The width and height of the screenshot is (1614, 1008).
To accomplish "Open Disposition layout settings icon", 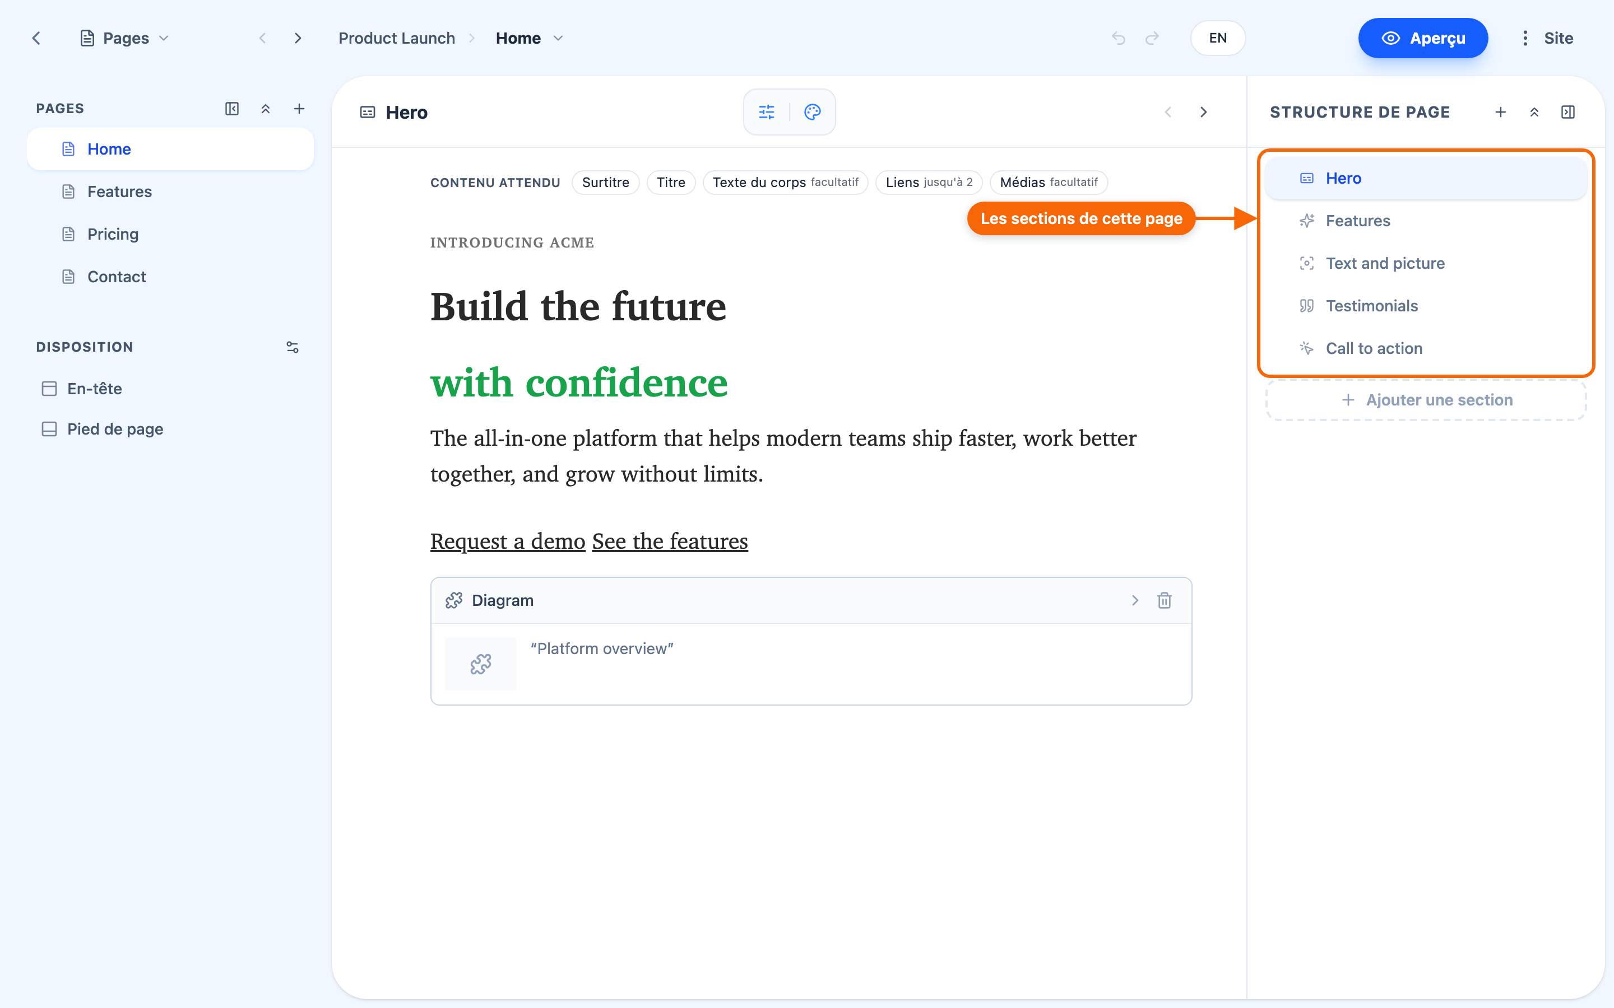I will click(292, 347).
